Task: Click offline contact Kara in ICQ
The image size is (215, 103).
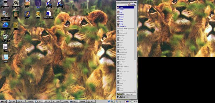Action: [126, 78]
